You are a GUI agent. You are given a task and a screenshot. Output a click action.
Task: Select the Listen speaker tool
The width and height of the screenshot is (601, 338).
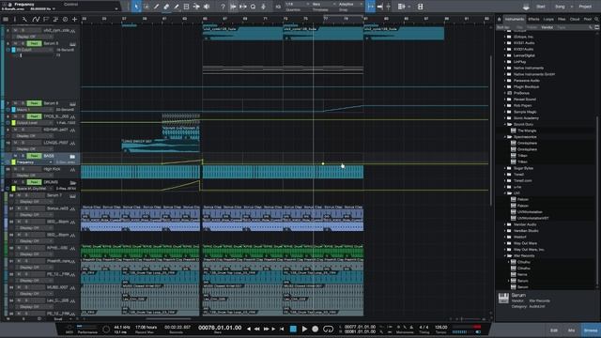click(207, 7)
